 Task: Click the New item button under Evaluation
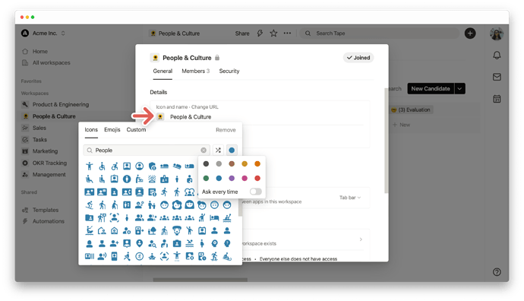(402, 125)
